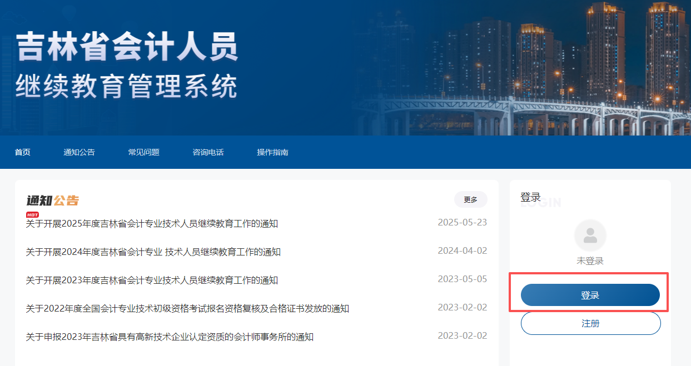Screen dimensions: 691x366
Task: Open the 常见问题 menu item
Action: coord(145,152)
